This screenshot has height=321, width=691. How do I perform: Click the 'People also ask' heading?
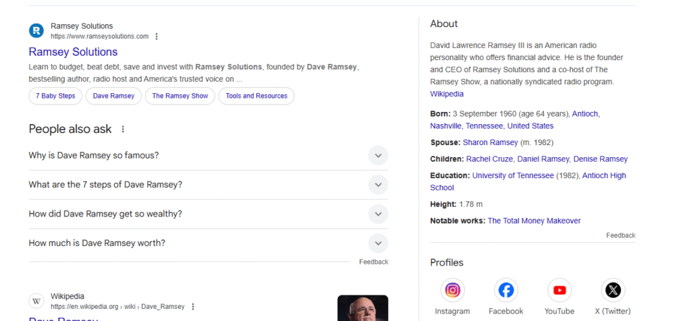click(x=70, y=129)
